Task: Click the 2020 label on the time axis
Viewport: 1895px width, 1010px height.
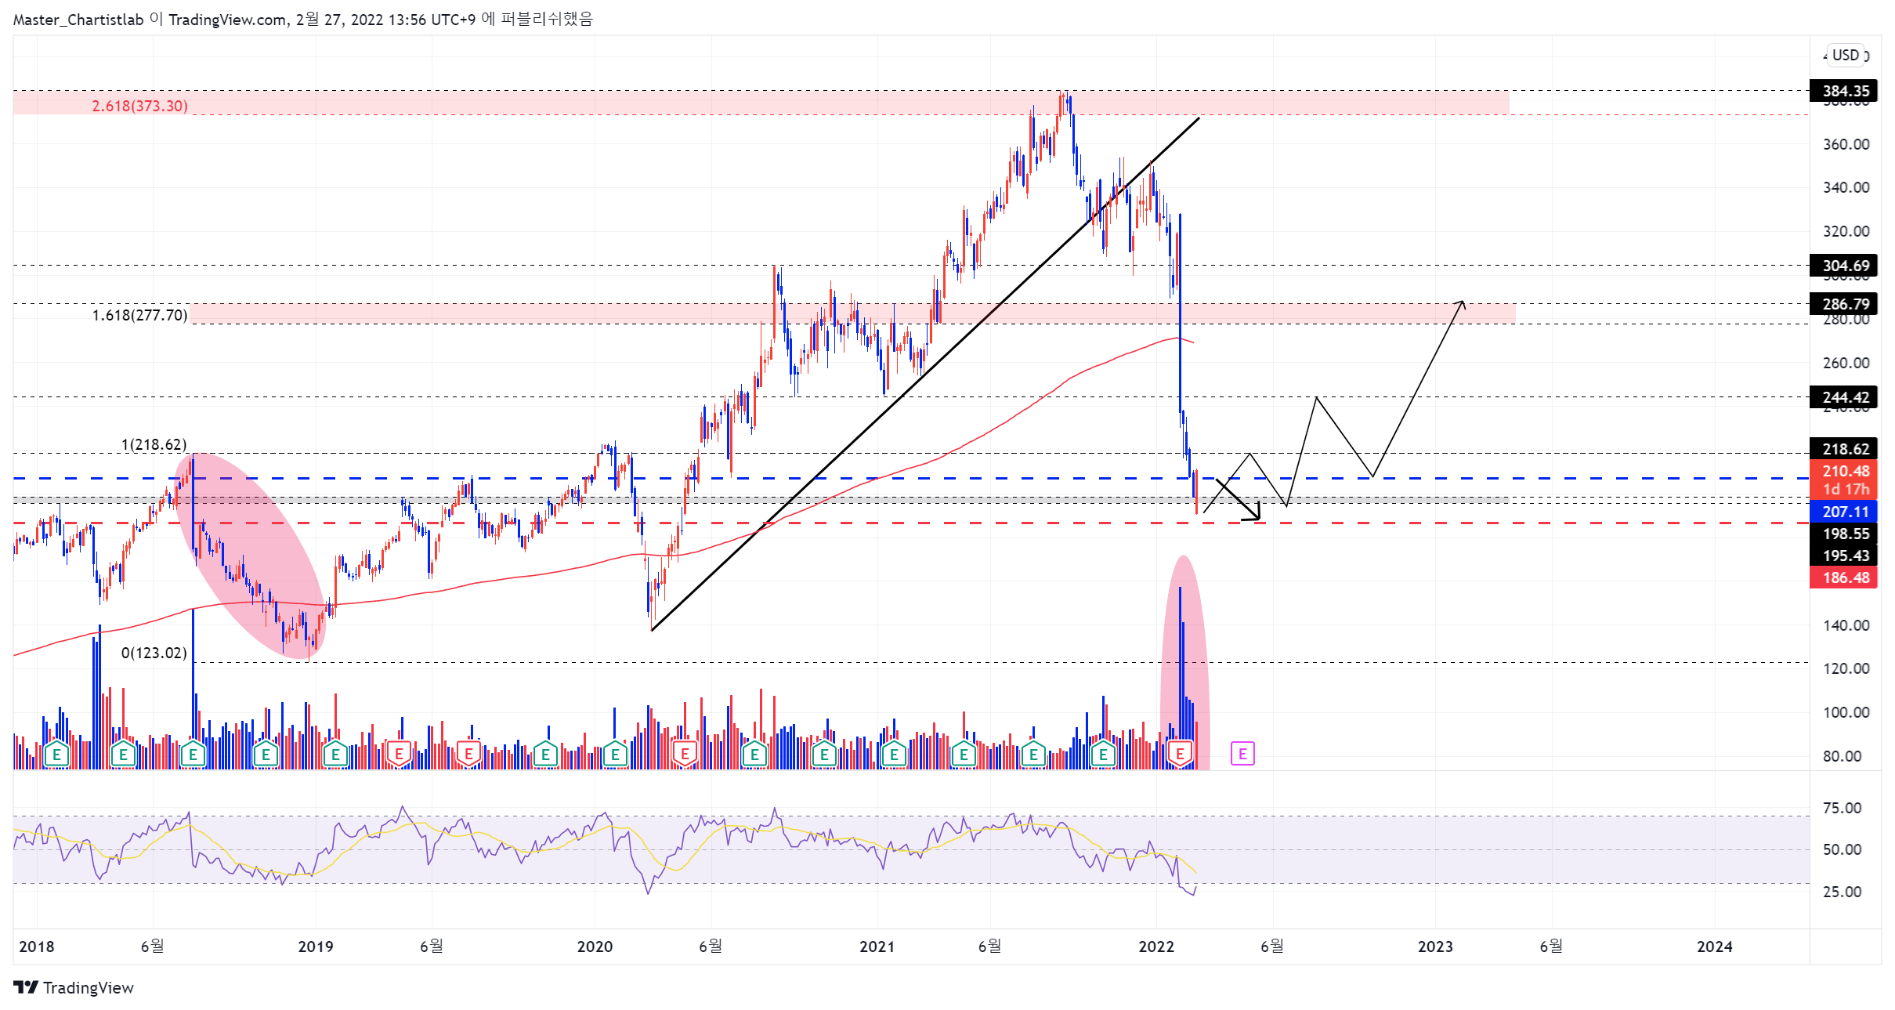Action: 595,947
